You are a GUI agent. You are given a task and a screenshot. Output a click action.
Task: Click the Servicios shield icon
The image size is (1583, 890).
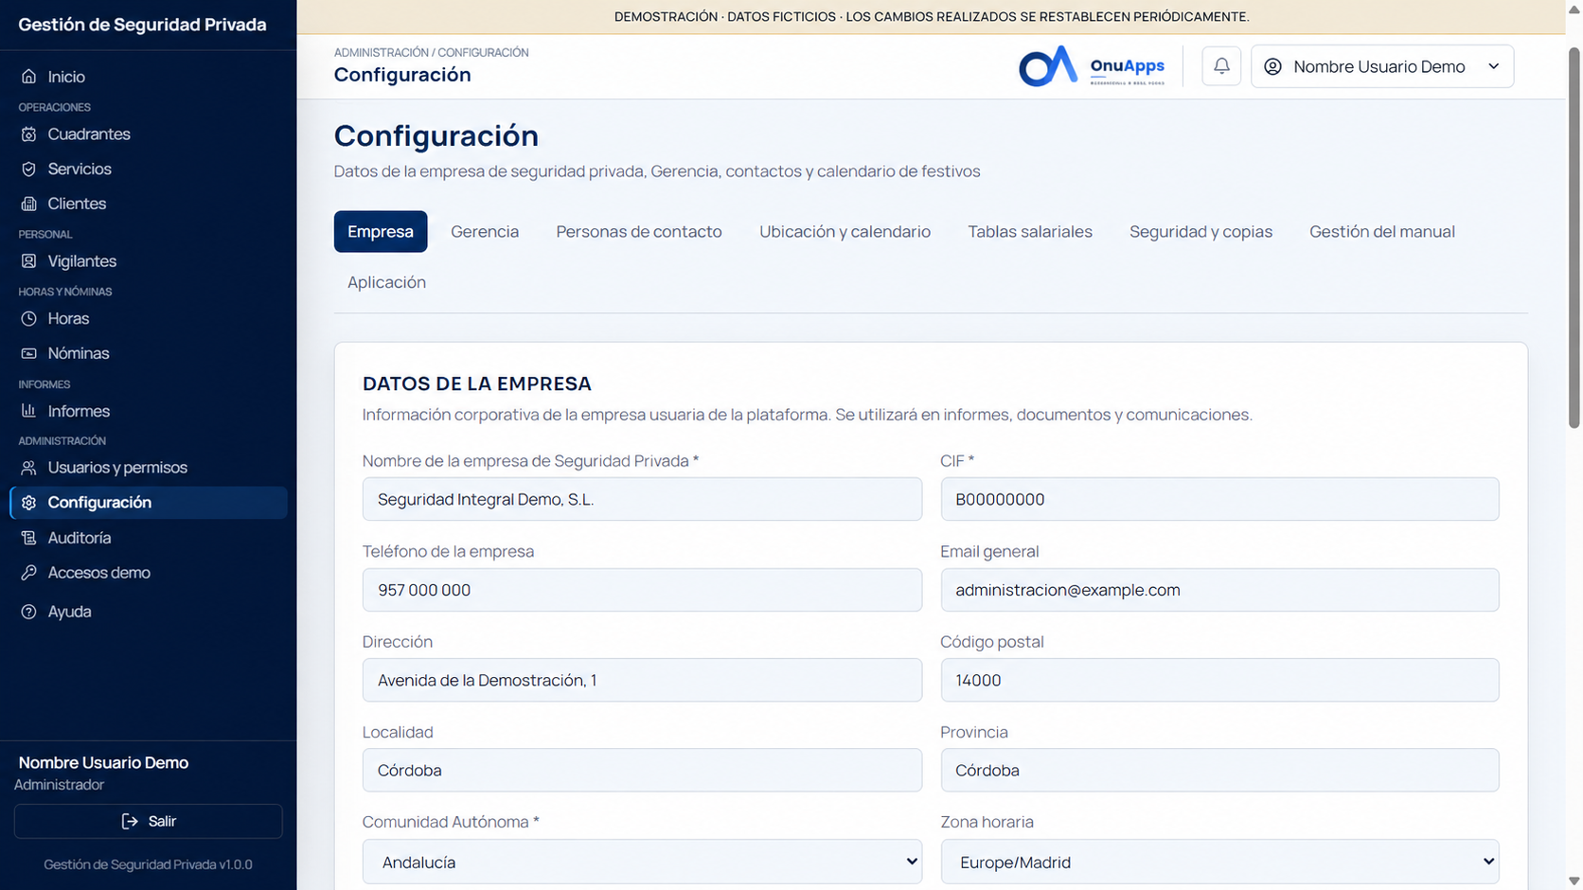click(x=29, y=169)
